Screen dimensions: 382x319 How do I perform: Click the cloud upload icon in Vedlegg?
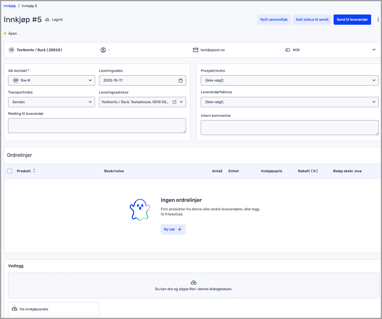[194, 283]
